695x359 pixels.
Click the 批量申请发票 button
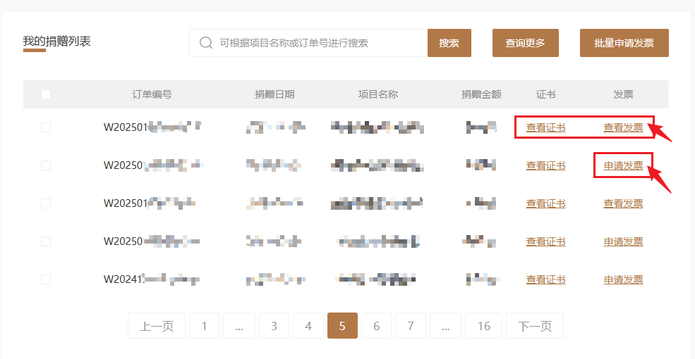624,43
